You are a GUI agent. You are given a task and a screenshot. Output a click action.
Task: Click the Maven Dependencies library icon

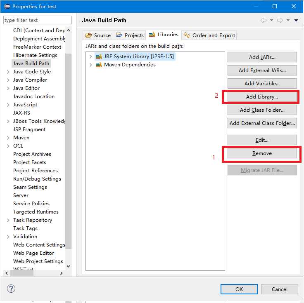(99, 65)
